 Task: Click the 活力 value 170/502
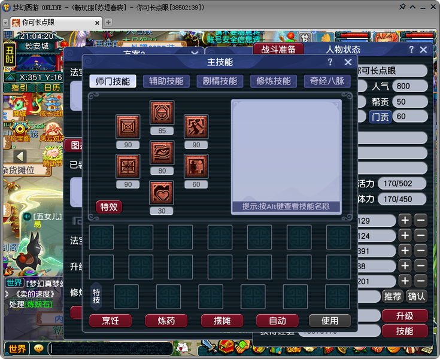click(402, 184)
